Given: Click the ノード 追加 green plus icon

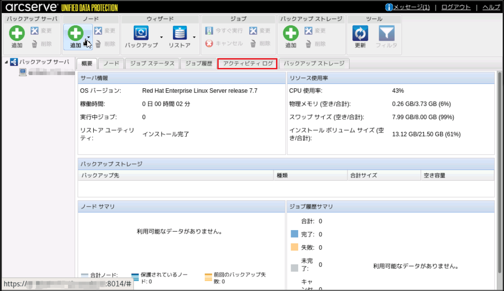Looking at the screenshot, I should pyautogui.click(x=76, y=33).
